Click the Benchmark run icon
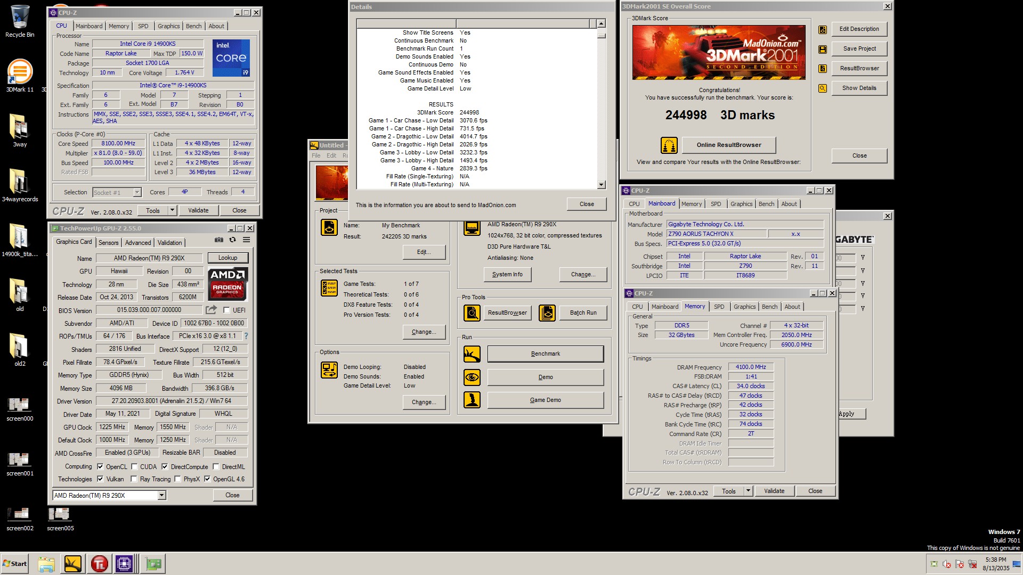This screenshot has height=575, width=1023. coord(472,354)
